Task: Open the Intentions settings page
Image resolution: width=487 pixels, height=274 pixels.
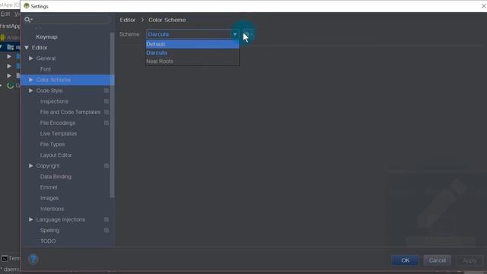Action: pyautogui.click(x=53, y=209)
